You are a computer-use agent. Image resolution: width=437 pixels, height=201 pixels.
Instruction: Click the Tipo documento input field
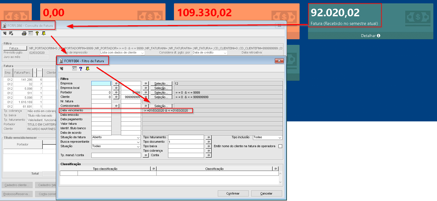coord(186,142)
